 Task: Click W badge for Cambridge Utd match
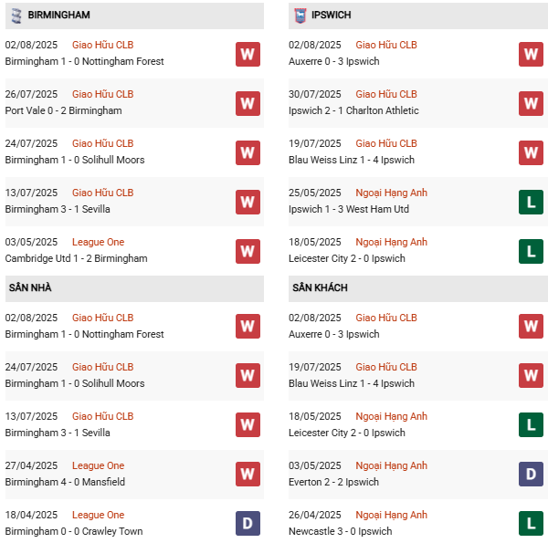pos(248,251)
